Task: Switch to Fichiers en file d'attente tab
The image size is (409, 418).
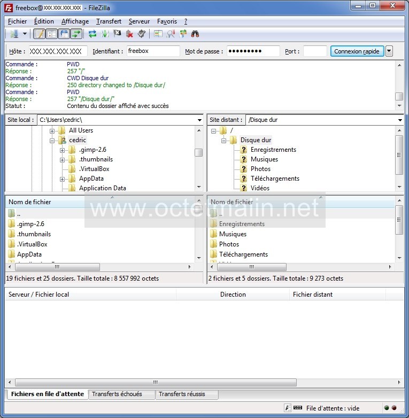Action: point(47,394)
